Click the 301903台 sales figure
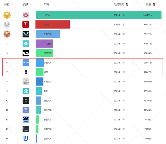 pos(148,15)
